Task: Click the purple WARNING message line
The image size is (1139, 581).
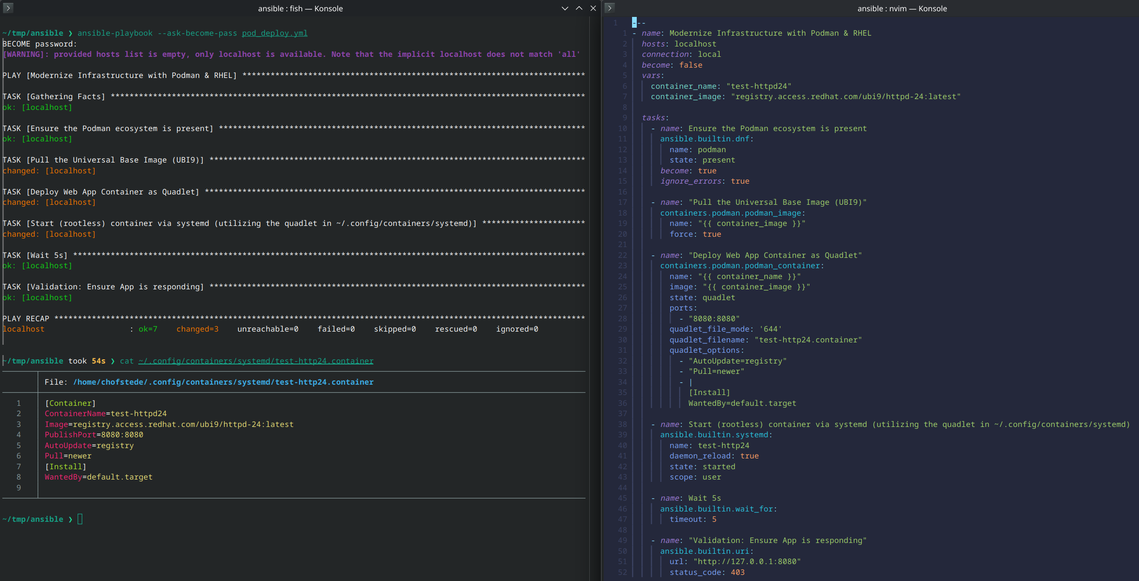Action: (x=292, y=54)
